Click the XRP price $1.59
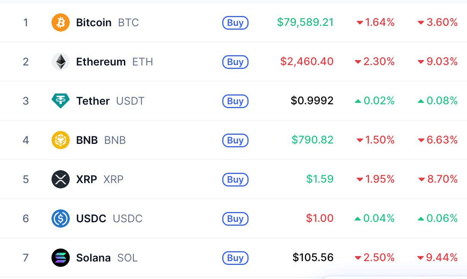 (x=320, y=179)
